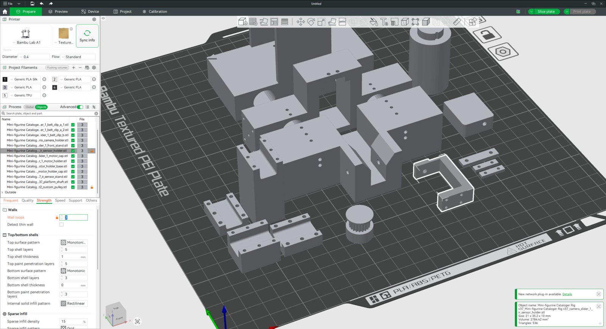Click the Add model cube icon

243,22
